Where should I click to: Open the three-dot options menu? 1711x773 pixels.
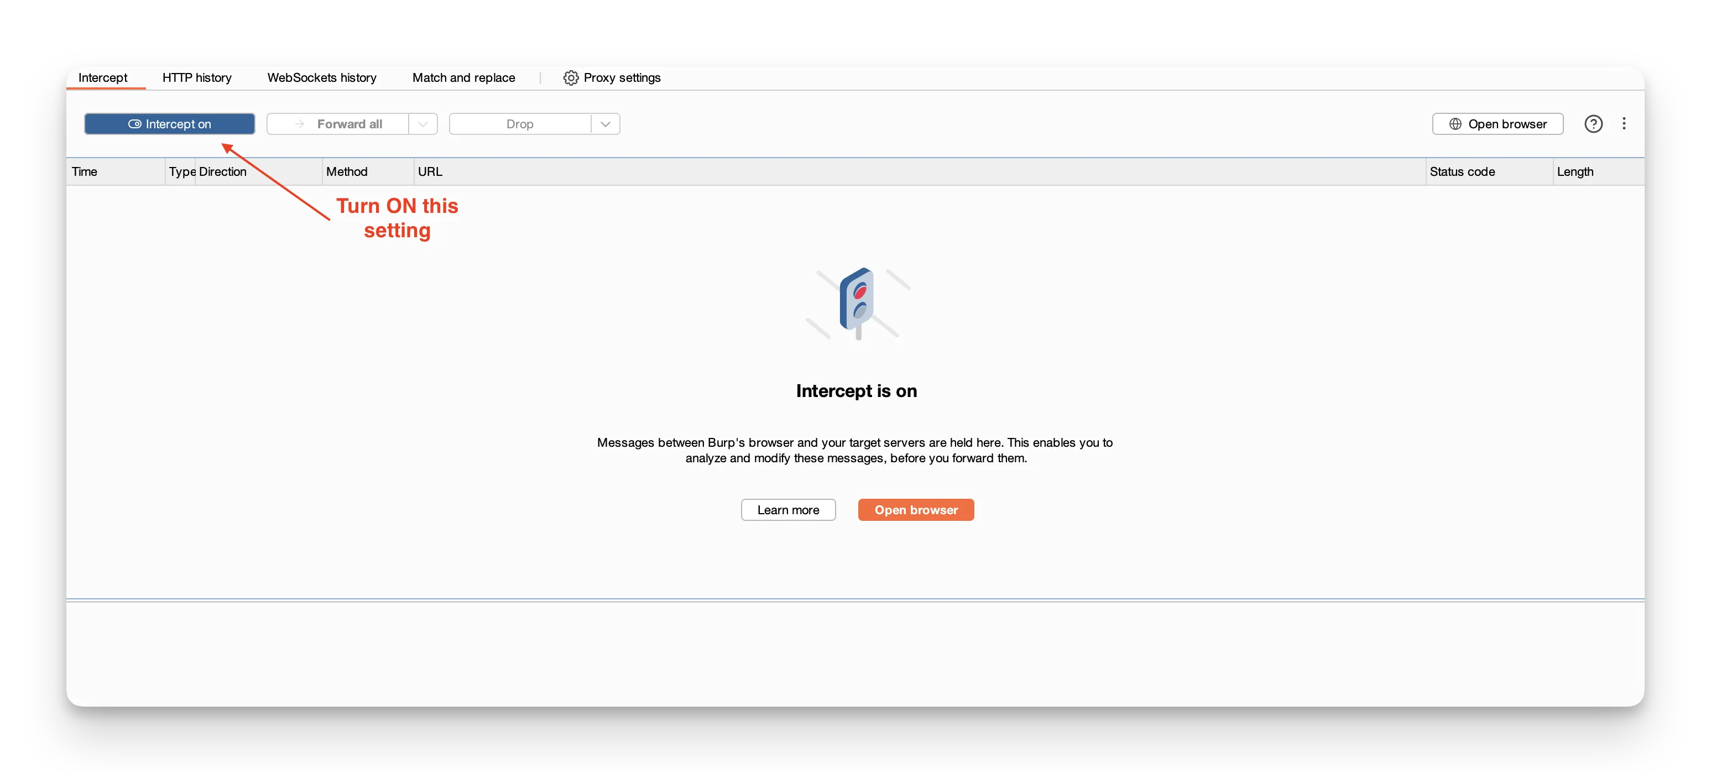coord(1623,123)
